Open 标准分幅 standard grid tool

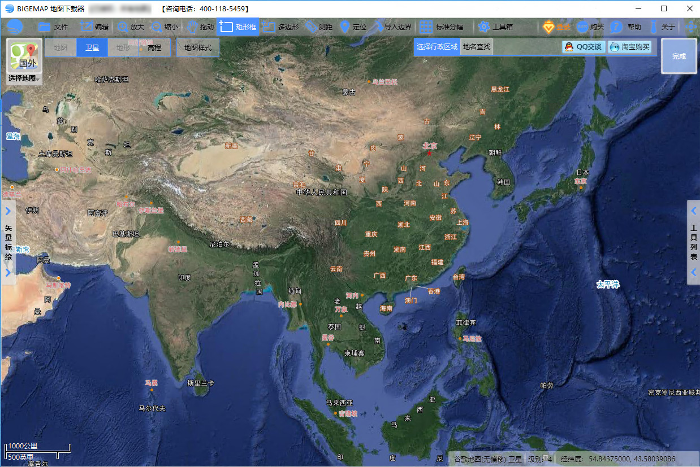point(442,27)
